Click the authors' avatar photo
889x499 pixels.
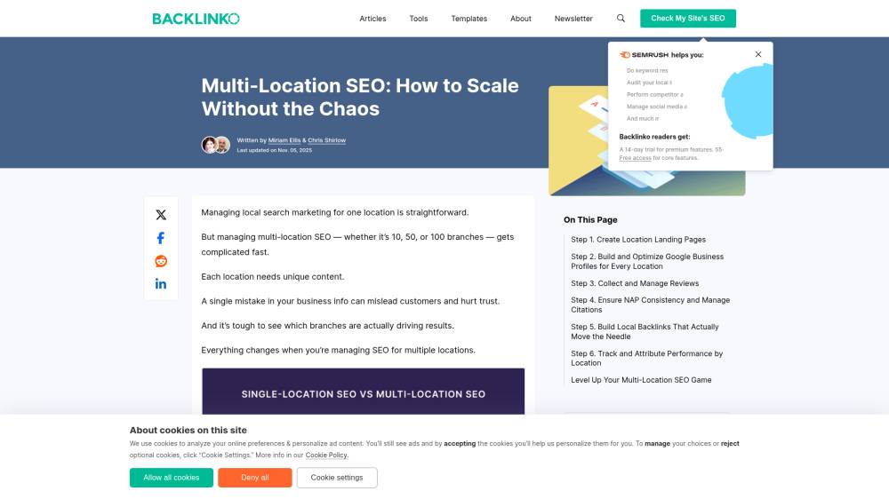pos(215,145)
